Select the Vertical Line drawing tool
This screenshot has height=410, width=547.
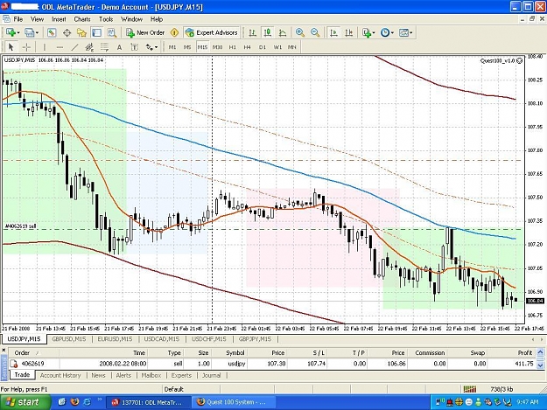click(45, 47)
